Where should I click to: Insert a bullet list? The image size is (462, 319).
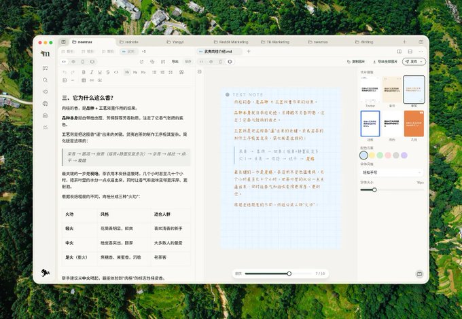pos(154,72)
